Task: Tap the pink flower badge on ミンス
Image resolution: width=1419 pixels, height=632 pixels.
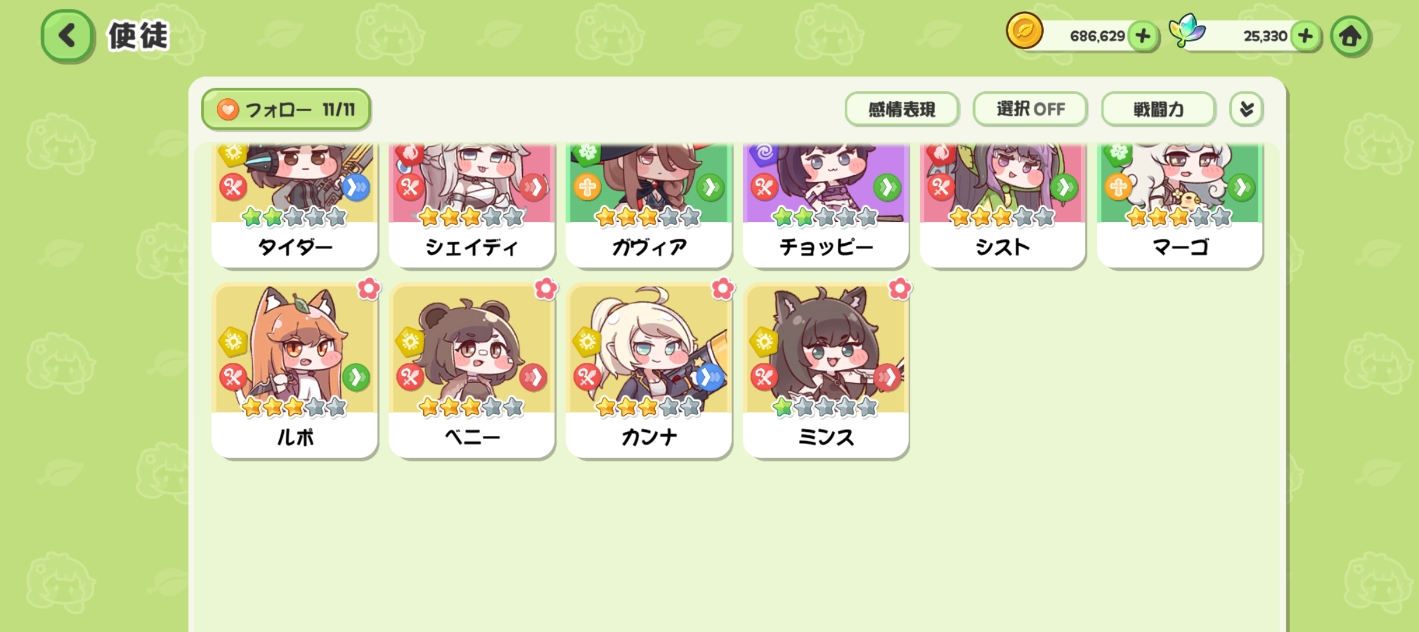Action: (x=900, y=288)
